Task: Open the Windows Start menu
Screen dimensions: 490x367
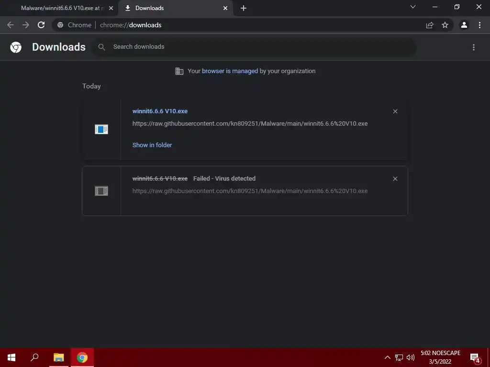Action: (11, 357)
